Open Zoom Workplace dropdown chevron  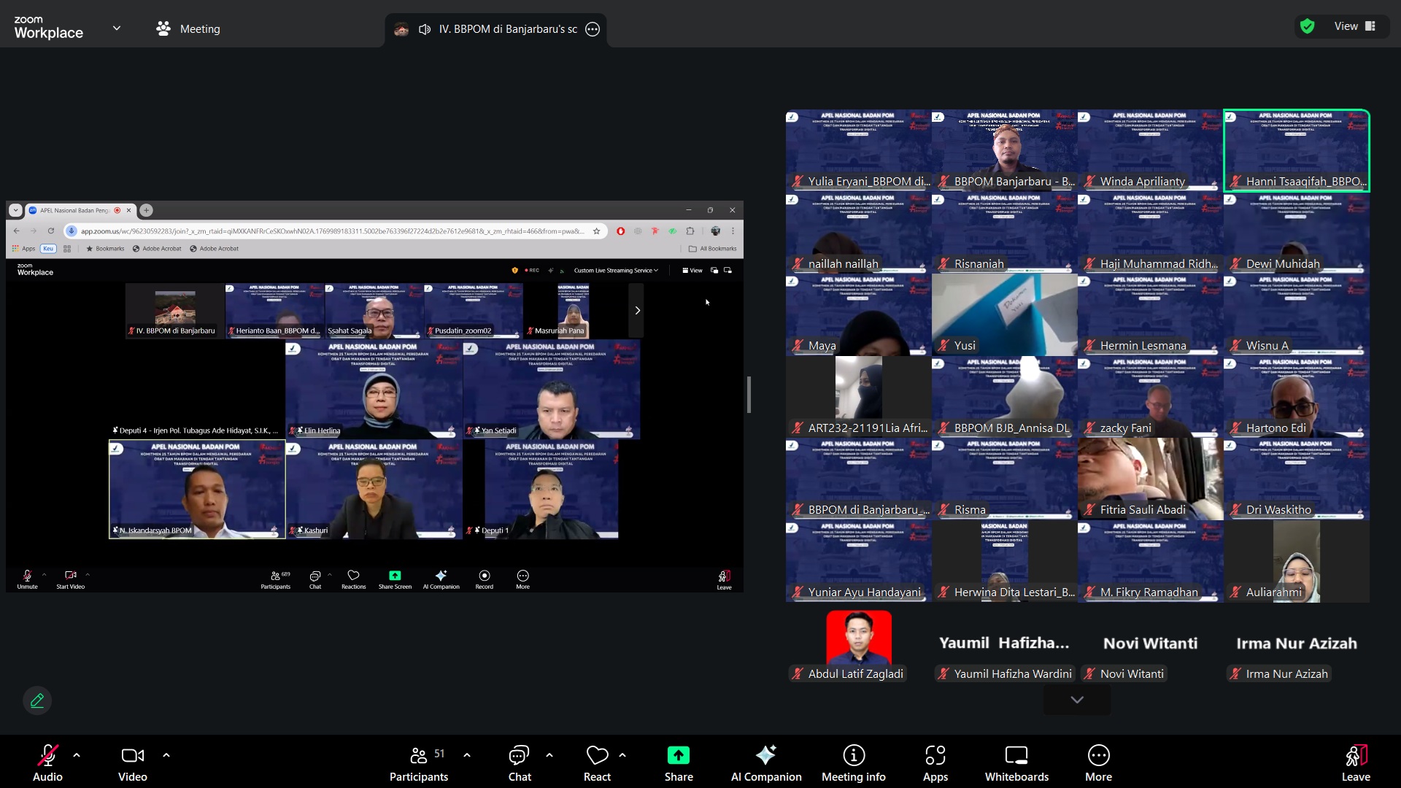click(x=117, y=28)
